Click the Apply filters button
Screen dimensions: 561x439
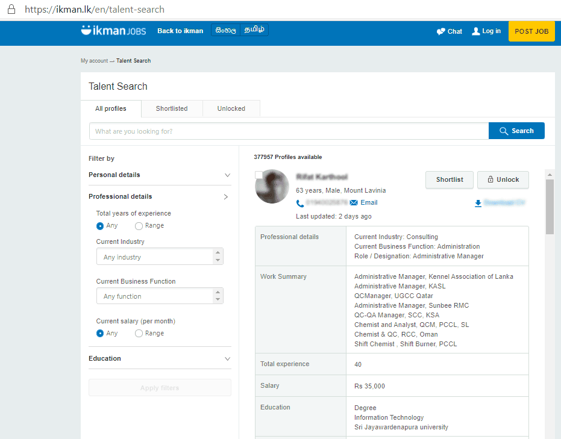tap(160, 388)
